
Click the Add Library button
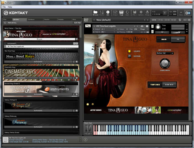(12, 23)
